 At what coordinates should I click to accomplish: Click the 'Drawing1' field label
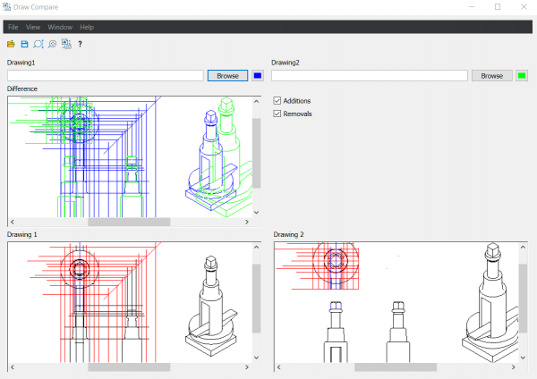(x=21, y=63)
